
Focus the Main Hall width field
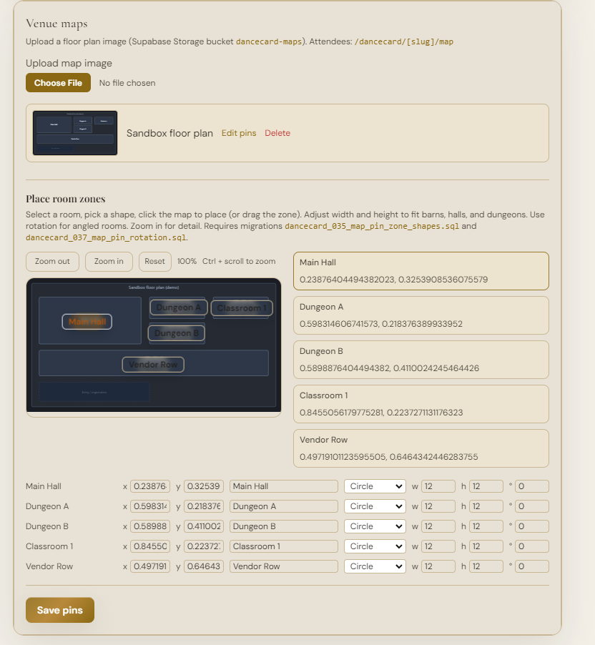(x=438, y=486)
